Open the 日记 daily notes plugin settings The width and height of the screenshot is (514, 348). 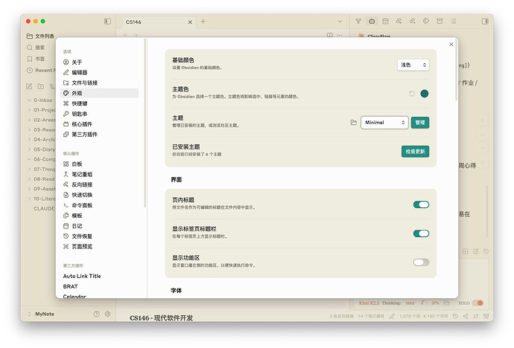[x=99, y=226]
